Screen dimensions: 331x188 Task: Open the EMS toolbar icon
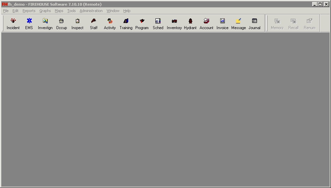click(29, 23)
